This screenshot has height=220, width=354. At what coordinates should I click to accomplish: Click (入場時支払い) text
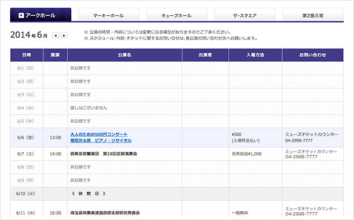pos(246,141)
